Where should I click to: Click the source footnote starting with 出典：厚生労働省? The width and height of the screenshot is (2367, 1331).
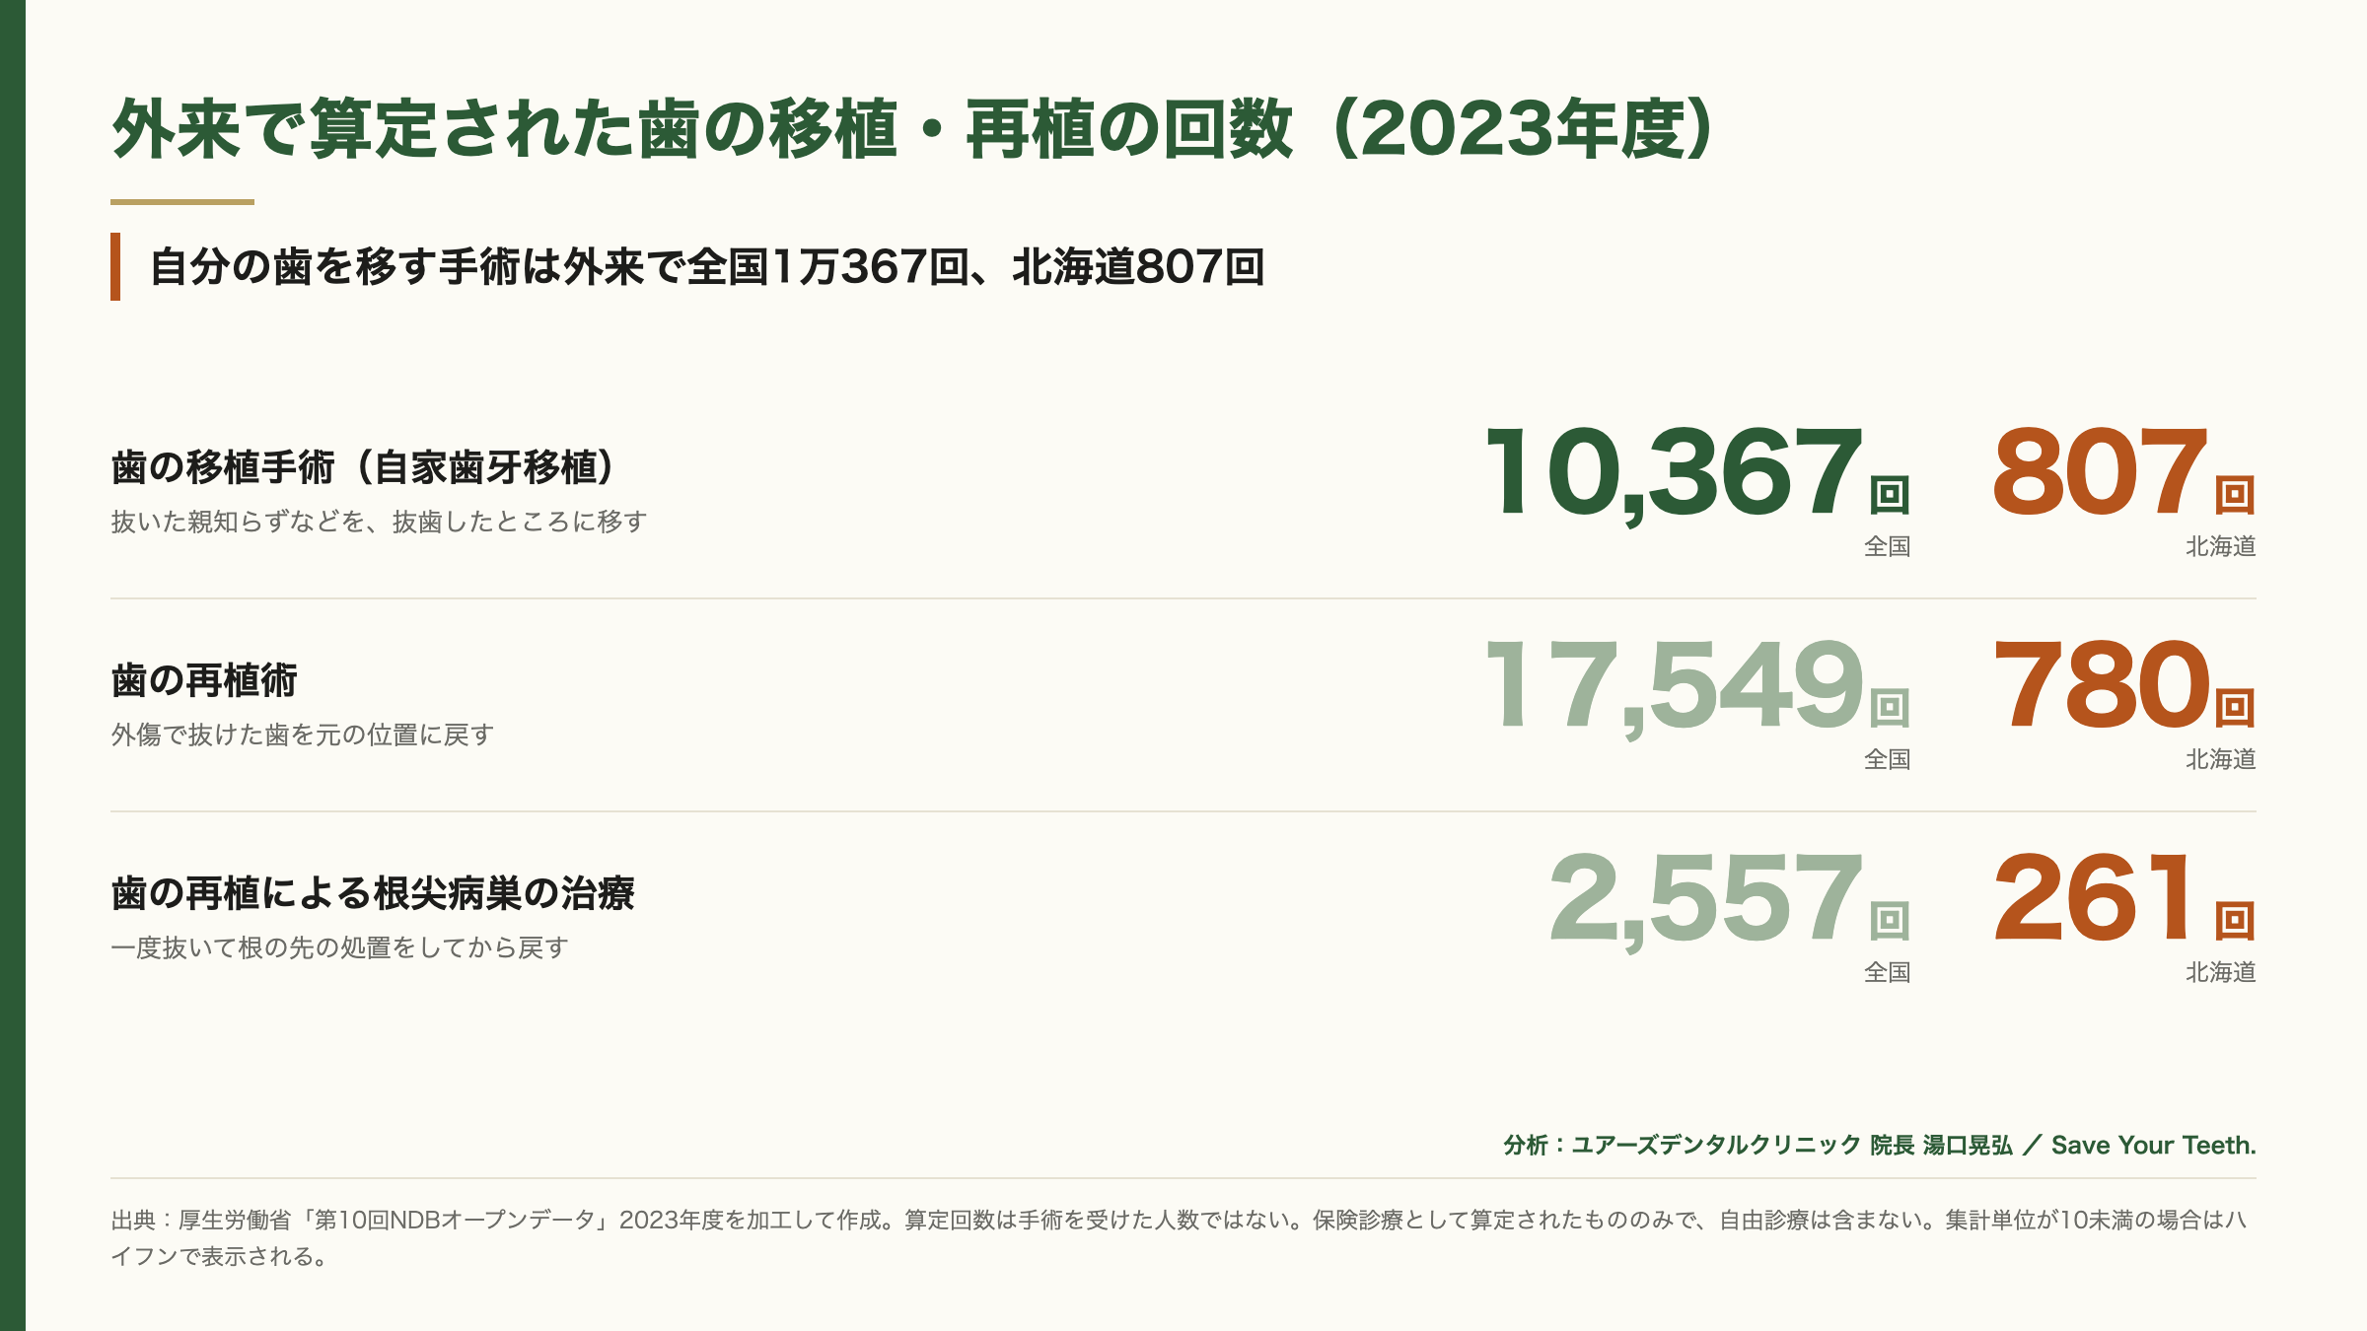pos(1180,1238)
